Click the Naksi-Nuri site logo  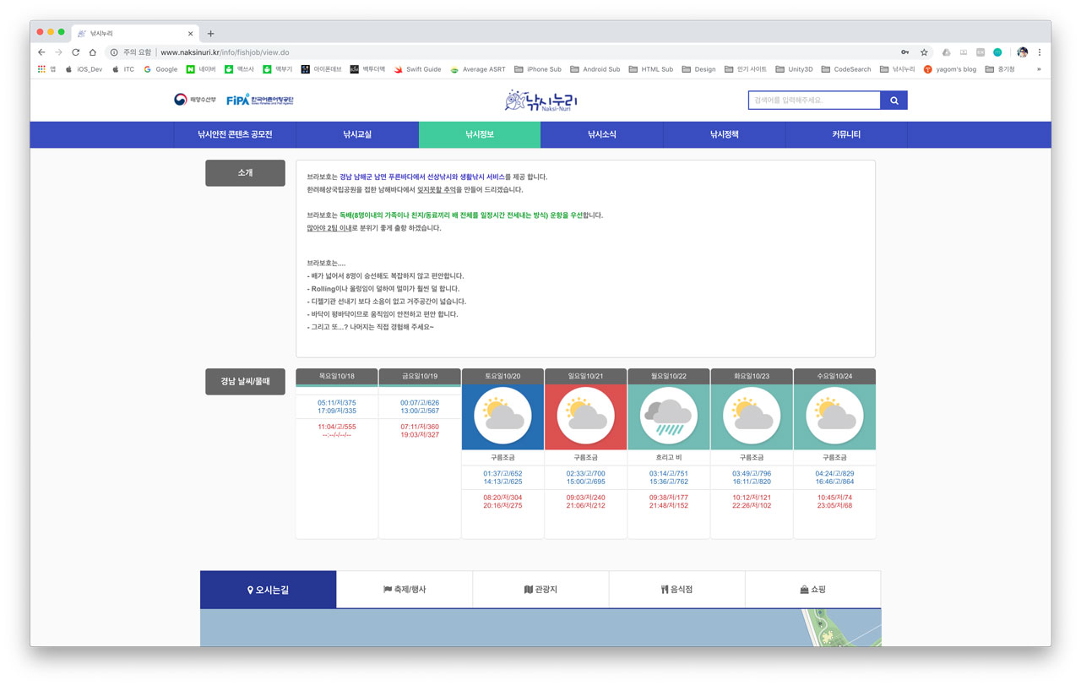[x=541, y=101]
